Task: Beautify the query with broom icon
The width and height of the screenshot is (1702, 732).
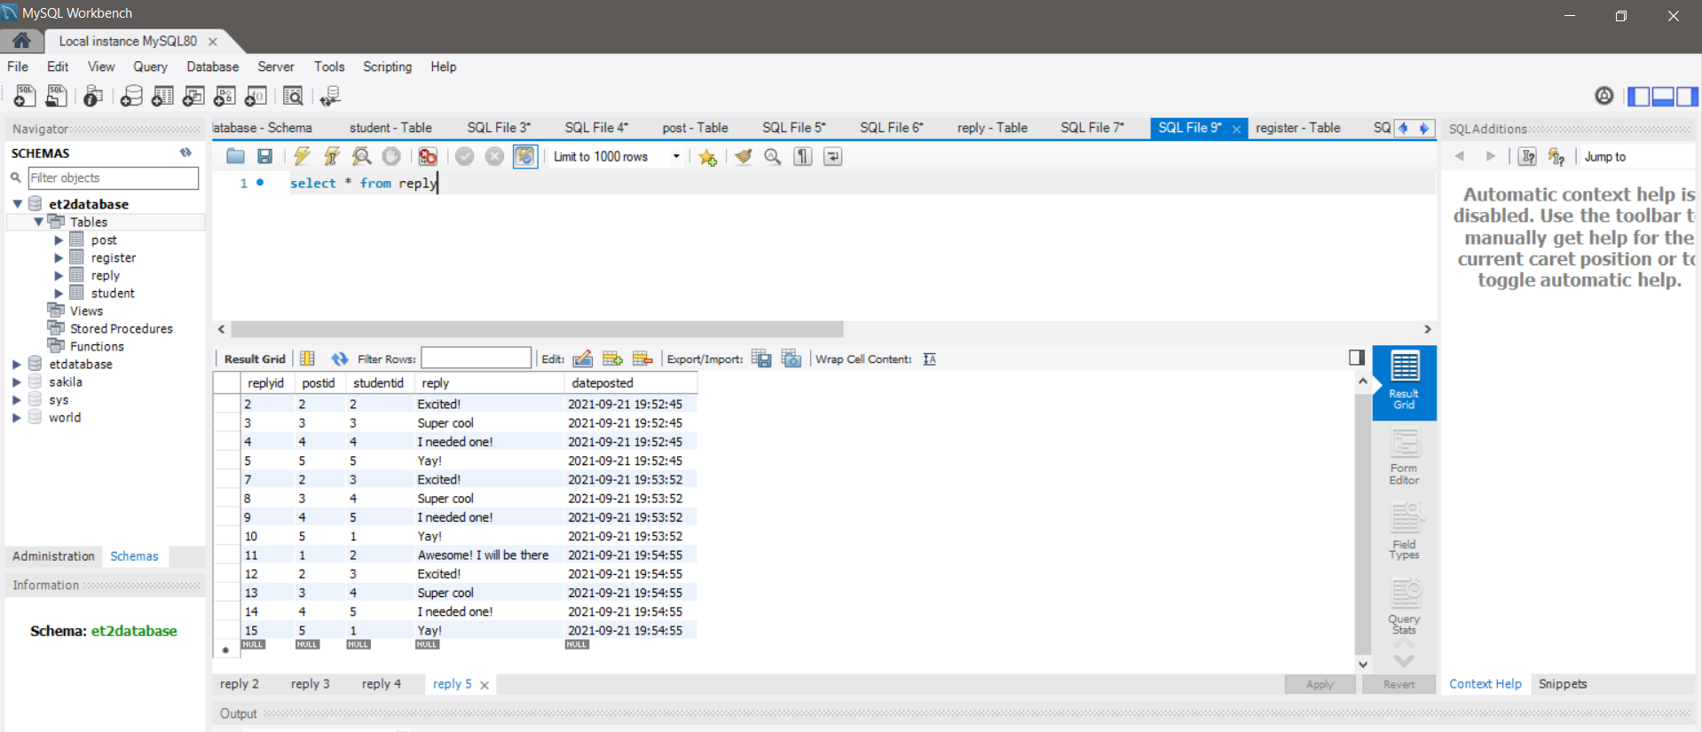Action: (743, 156)
